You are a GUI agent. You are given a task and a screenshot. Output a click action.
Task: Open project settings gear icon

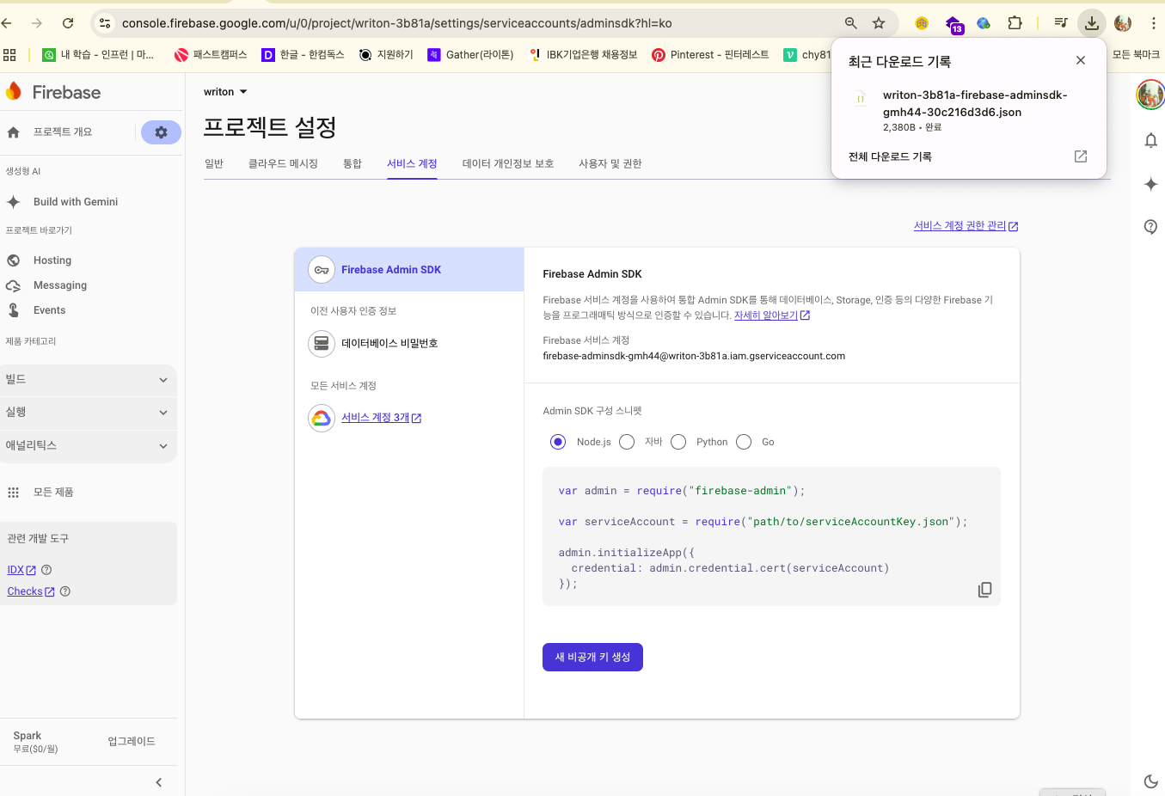161,132
